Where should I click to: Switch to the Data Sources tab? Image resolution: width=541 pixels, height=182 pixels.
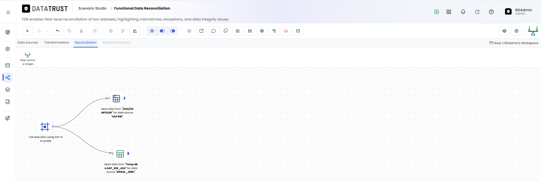[x=28, y=43]
